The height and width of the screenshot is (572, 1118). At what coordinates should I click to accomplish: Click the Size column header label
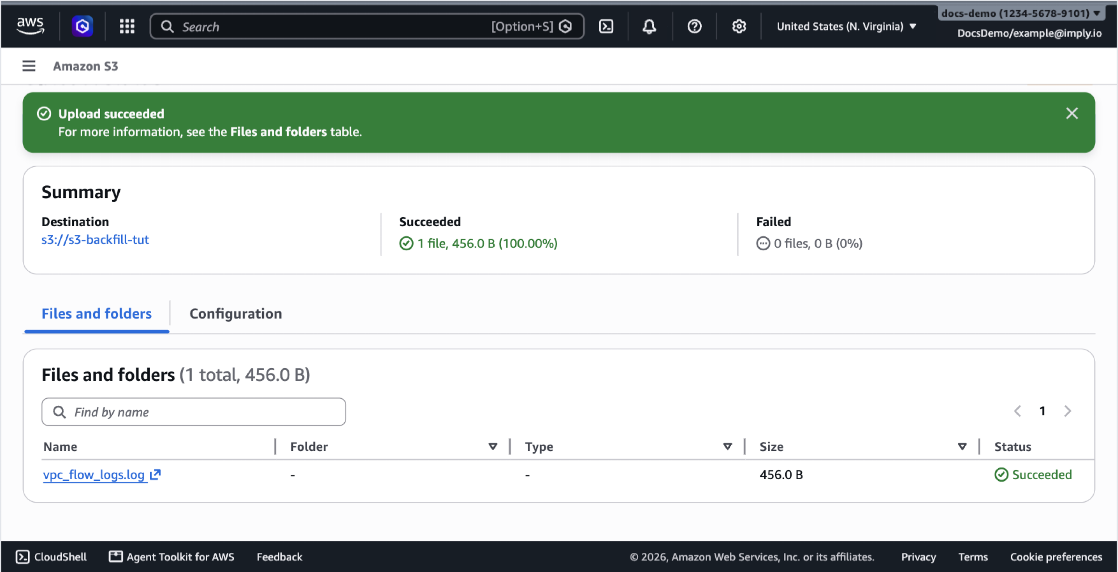771,446
